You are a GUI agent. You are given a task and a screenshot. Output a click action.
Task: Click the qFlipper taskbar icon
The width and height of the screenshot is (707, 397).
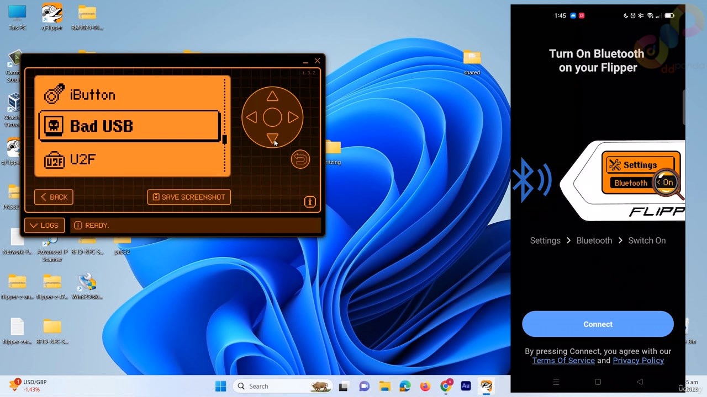[486, 386]
